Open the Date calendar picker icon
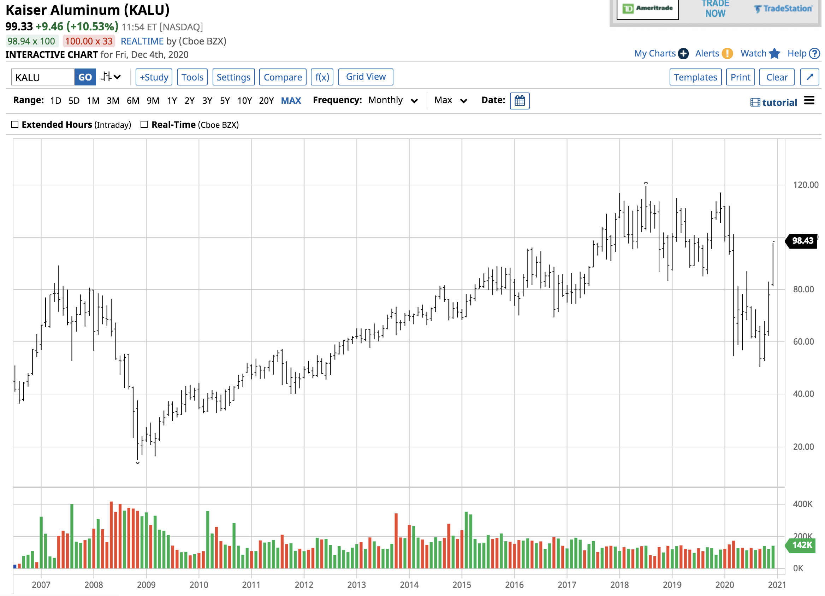The width and height of the screenshot is (825, 596). (x=520, y=101)
